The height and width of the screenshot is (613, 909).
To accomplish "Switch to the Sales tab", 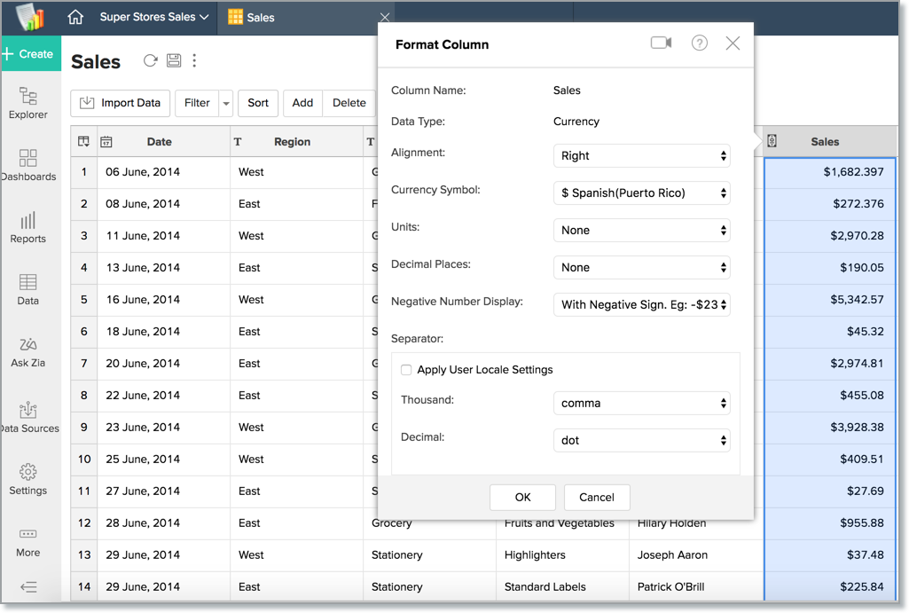I will [x=260, y=18].
